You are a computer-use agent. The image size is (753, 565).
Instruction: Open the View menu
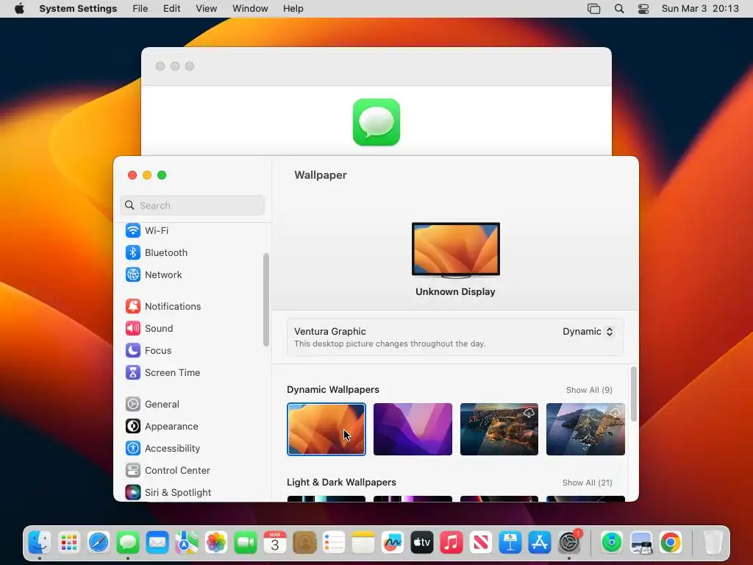pyautogui.click(x=207, y=9)
